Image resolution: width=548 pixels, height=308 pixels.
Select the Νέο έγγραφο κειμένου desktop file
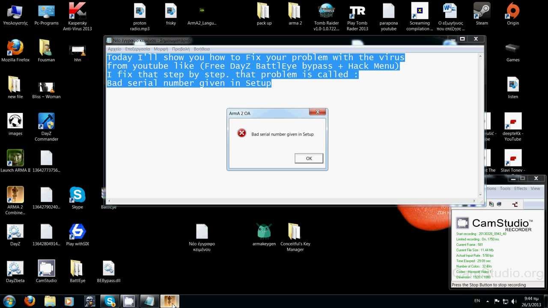pos(202,238)
